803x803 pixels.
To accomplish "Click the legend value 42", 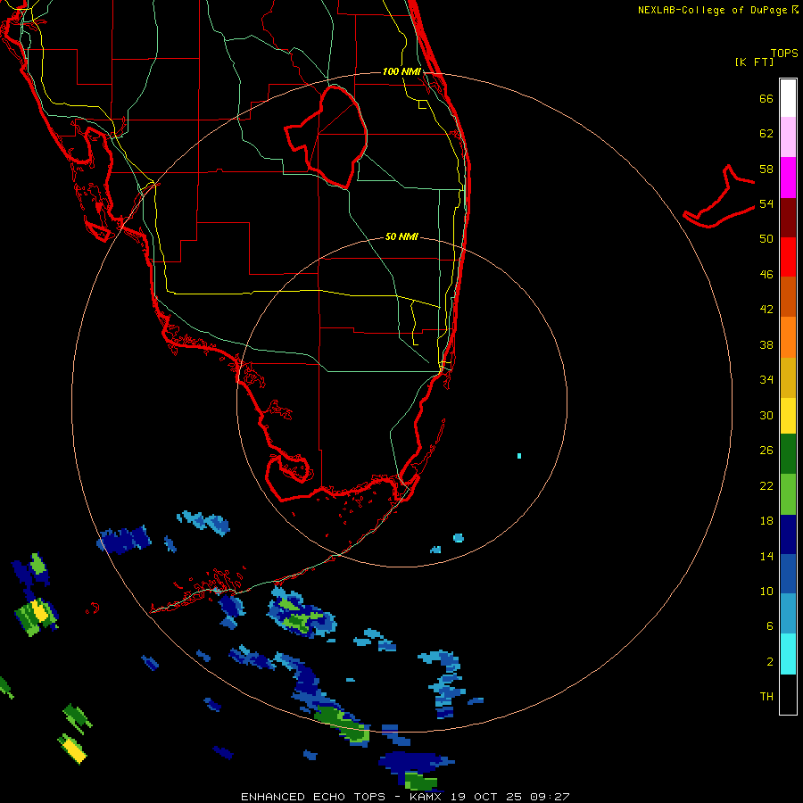I will pyautogui.click(x=766, y=310).
